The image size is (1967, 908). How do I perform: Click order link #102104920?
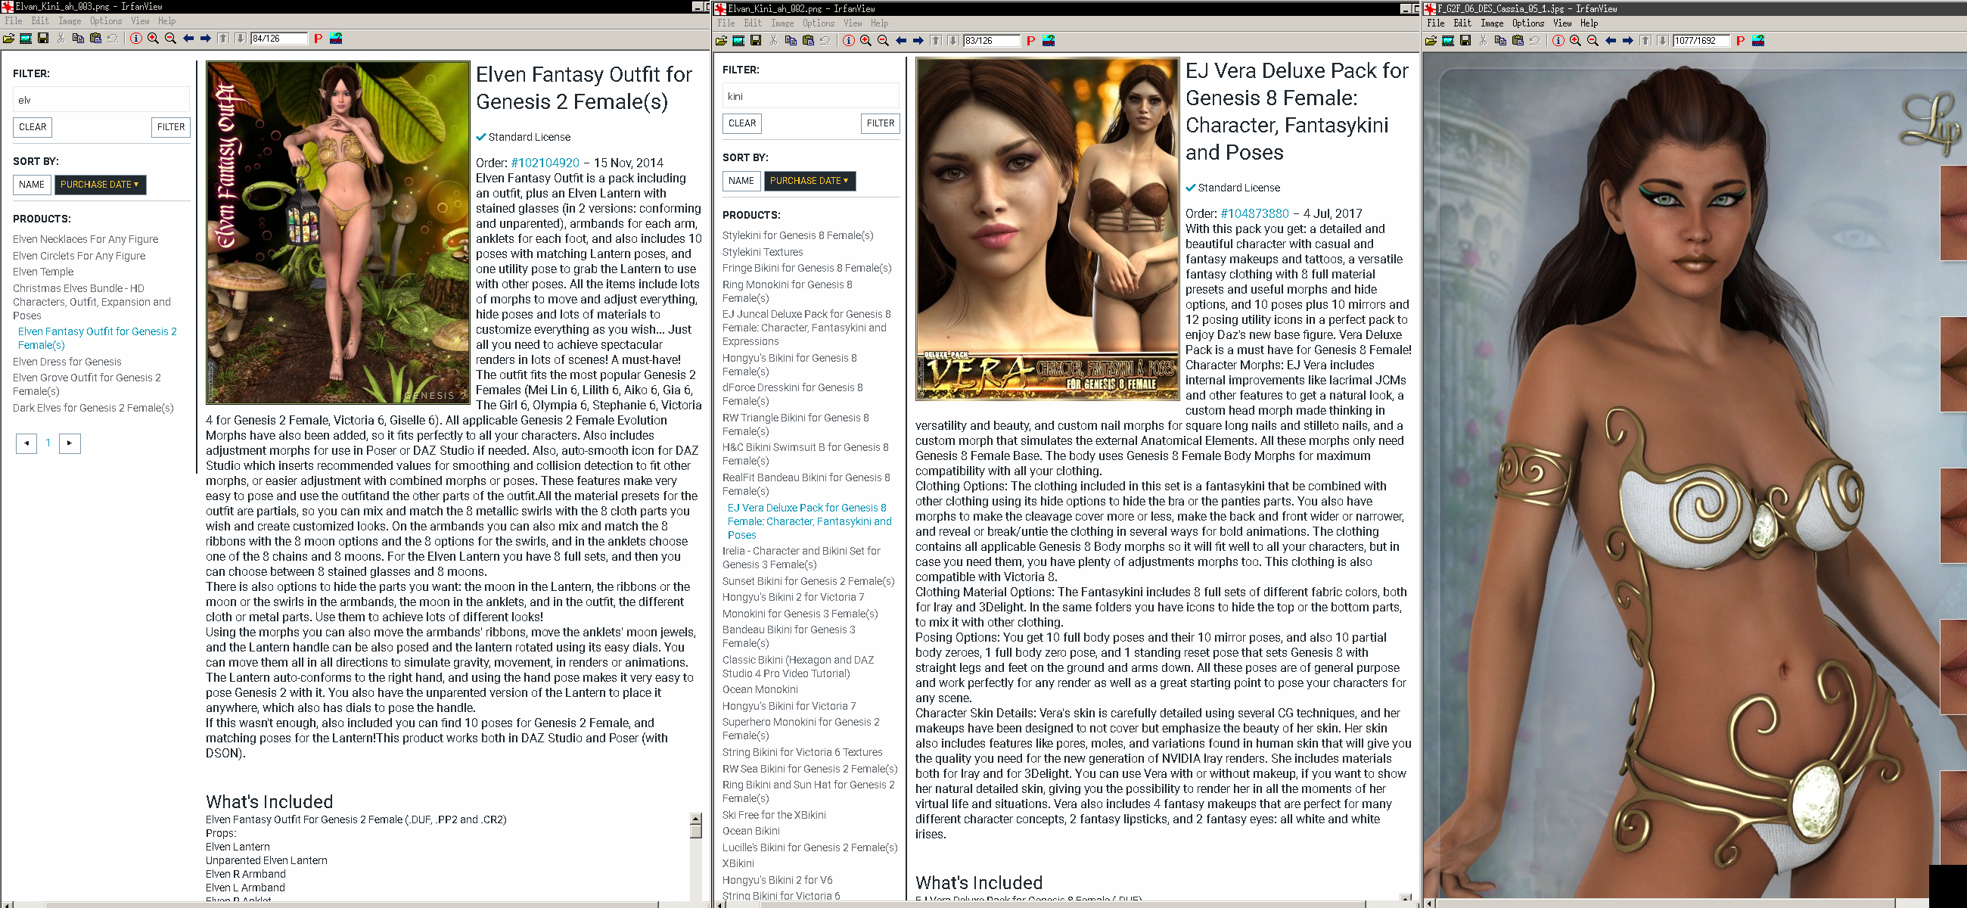pos(545,163)
